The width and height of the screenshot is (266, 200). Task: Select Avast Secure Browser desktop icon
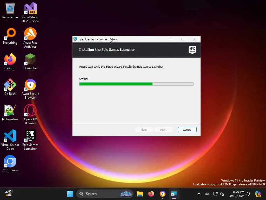pos(30,89)
